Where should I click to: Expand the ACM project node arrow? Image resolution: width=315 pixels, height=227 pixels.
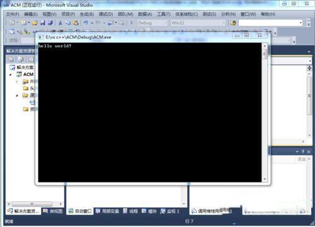coord(10,74)
